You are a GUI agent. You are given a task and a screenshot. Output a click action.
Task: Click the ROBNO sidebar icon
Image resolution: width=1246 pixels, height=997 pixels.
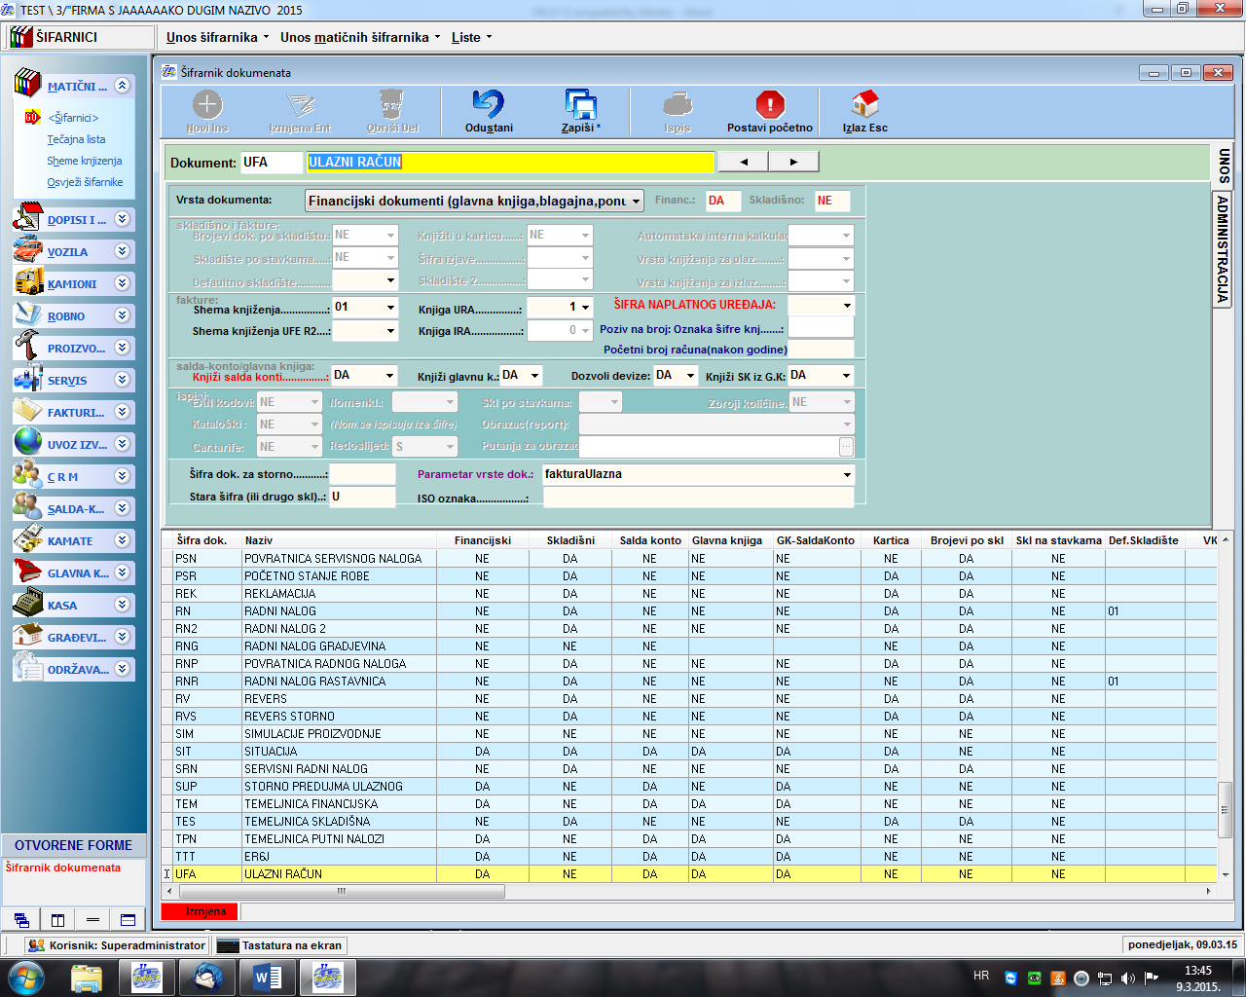coord(27,314)
